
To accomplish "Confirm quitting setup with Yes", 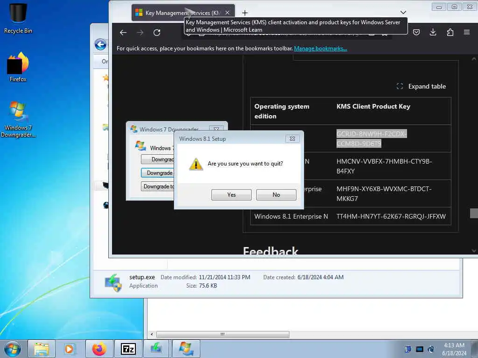I will 232,195.
